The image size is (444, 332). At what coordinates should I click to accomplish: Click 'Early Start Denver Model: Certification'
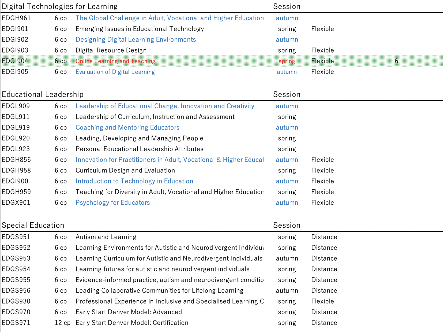(x=132, y=323)
